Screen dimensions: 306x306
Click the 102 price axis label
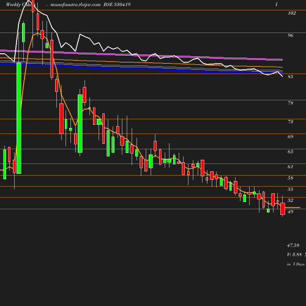point(292,13)
